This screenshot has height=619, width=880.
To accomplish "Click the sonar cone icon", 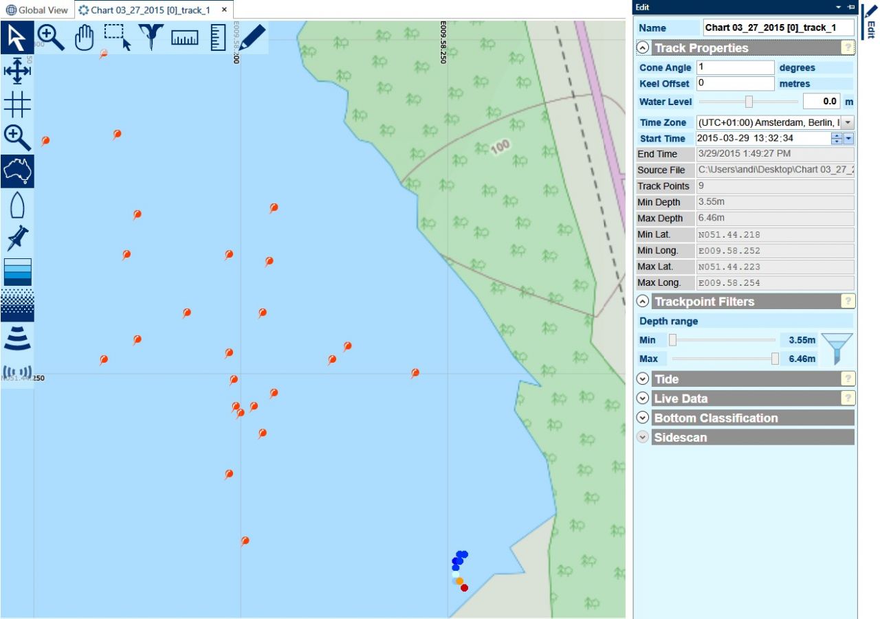I will [x=17, y=339].
